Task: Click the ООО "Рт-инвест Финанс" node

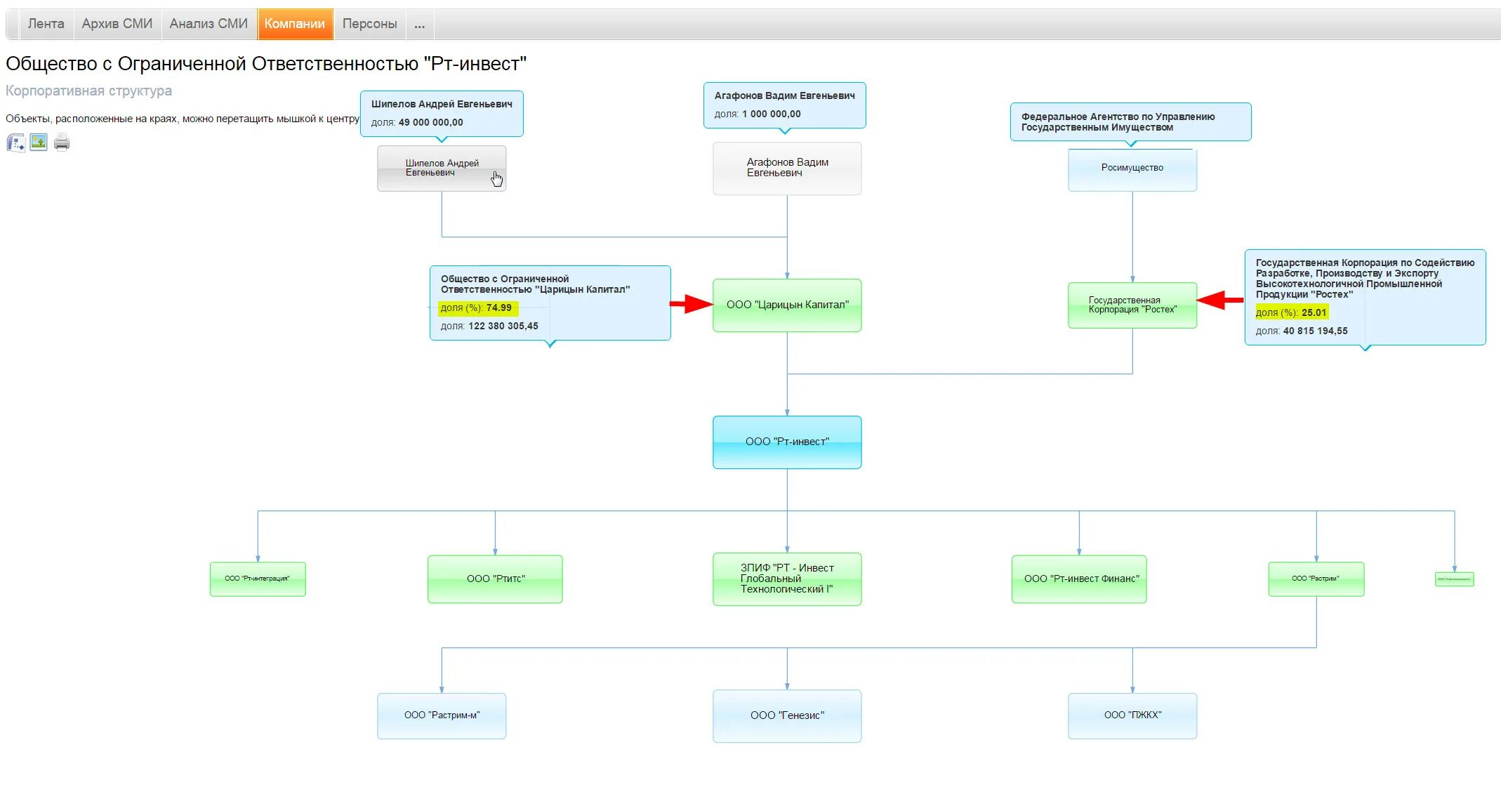Action: click(1078, 579)
